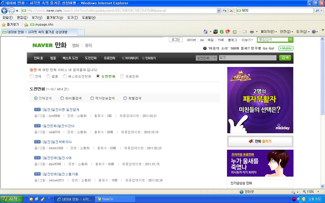Screen dimensions: 325x203
Task: Click the 11st toolbar icon
Action: [228, 32]
